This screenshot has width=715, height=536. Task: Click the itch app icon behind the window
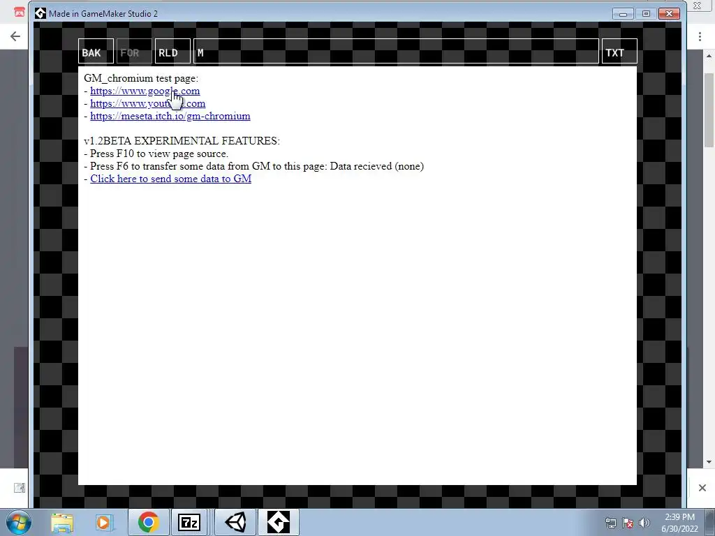tap(19, 12)
